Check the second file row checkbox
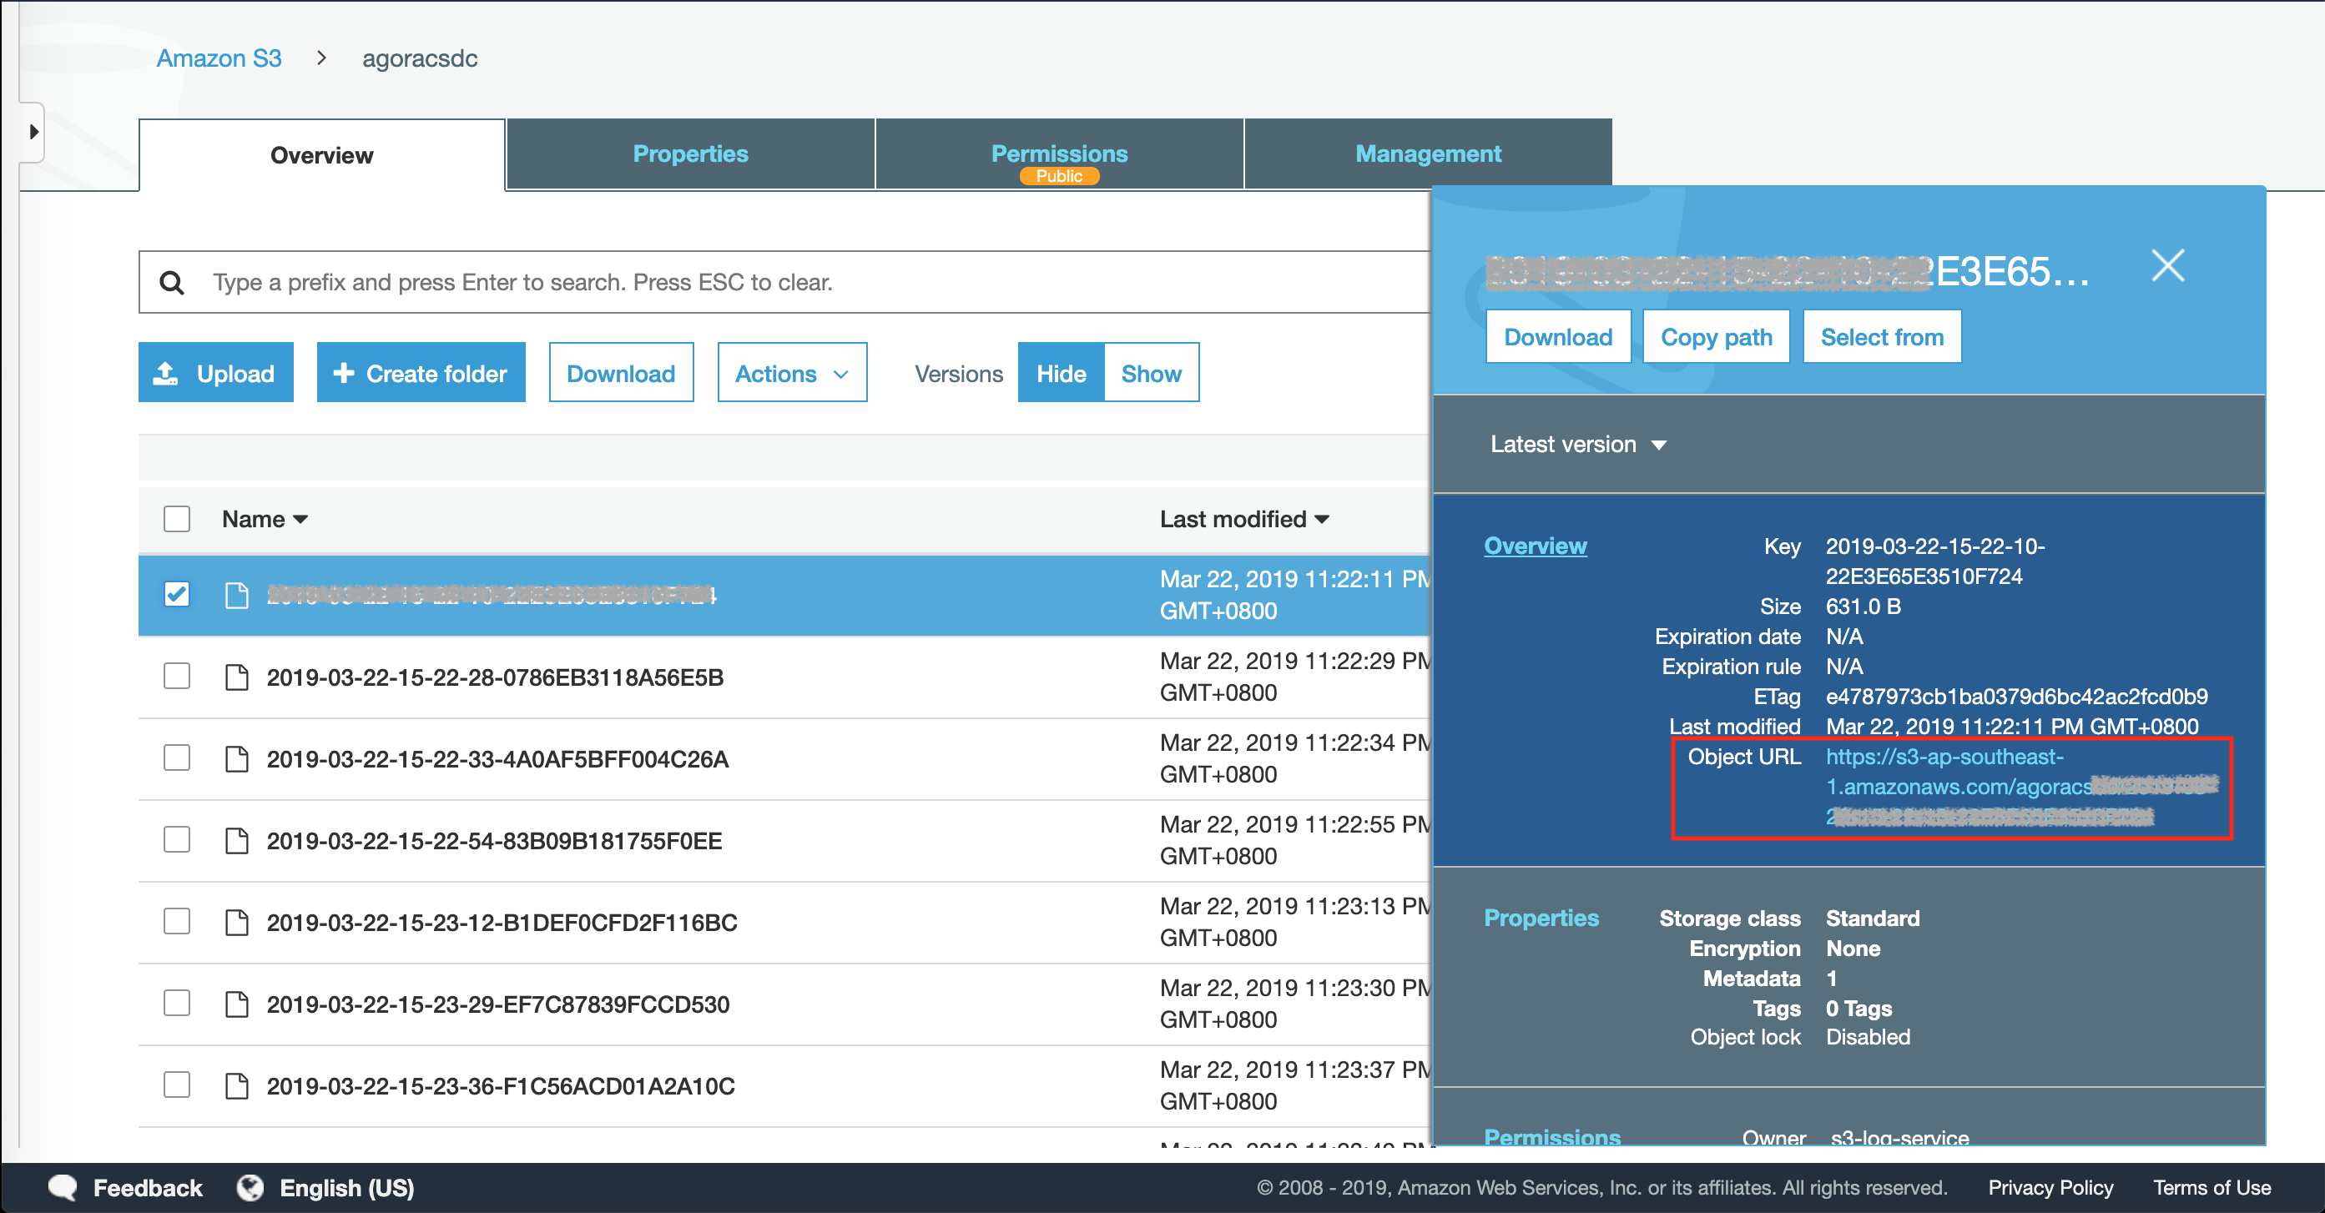2325x1213 pixels. (x=177, y=677)
